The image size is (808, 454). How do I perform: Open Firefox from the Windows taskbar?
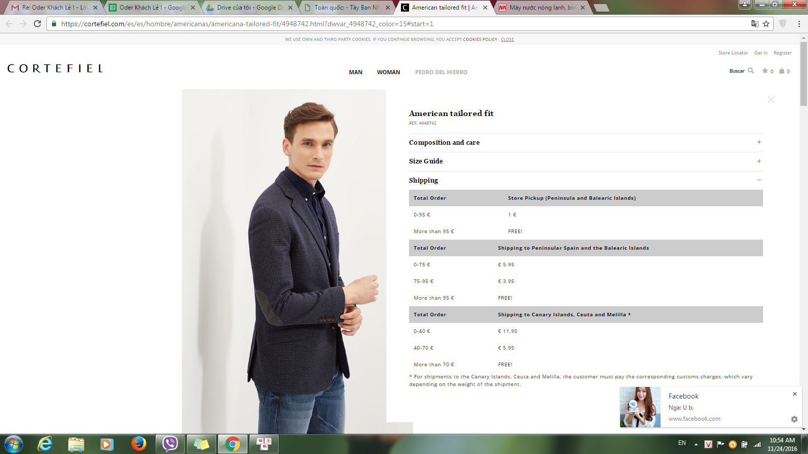[x=138, y=444]
